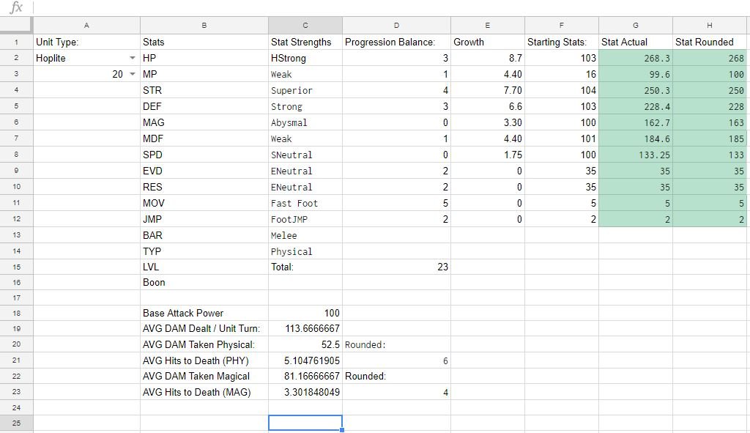Click the 'Stat Rounded' header cell
This screenshot has height=433, width=750.
pyautogui.click(x=710, y=42)
